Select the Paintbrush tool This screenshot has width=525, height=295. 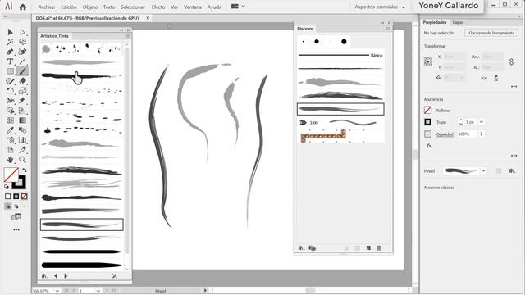click(x=22, y=71)
